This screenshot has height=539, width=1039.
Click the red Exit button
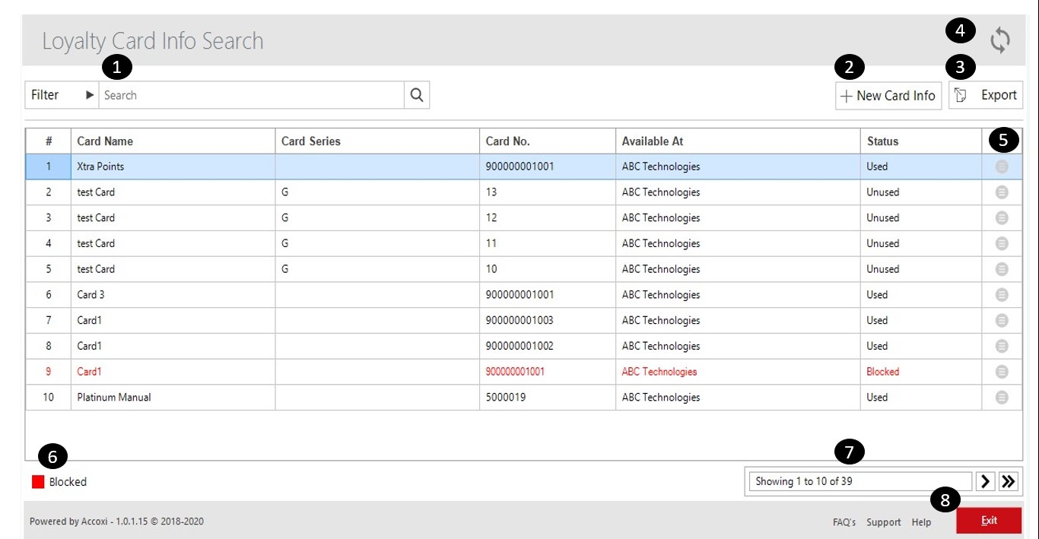(989, 521)
